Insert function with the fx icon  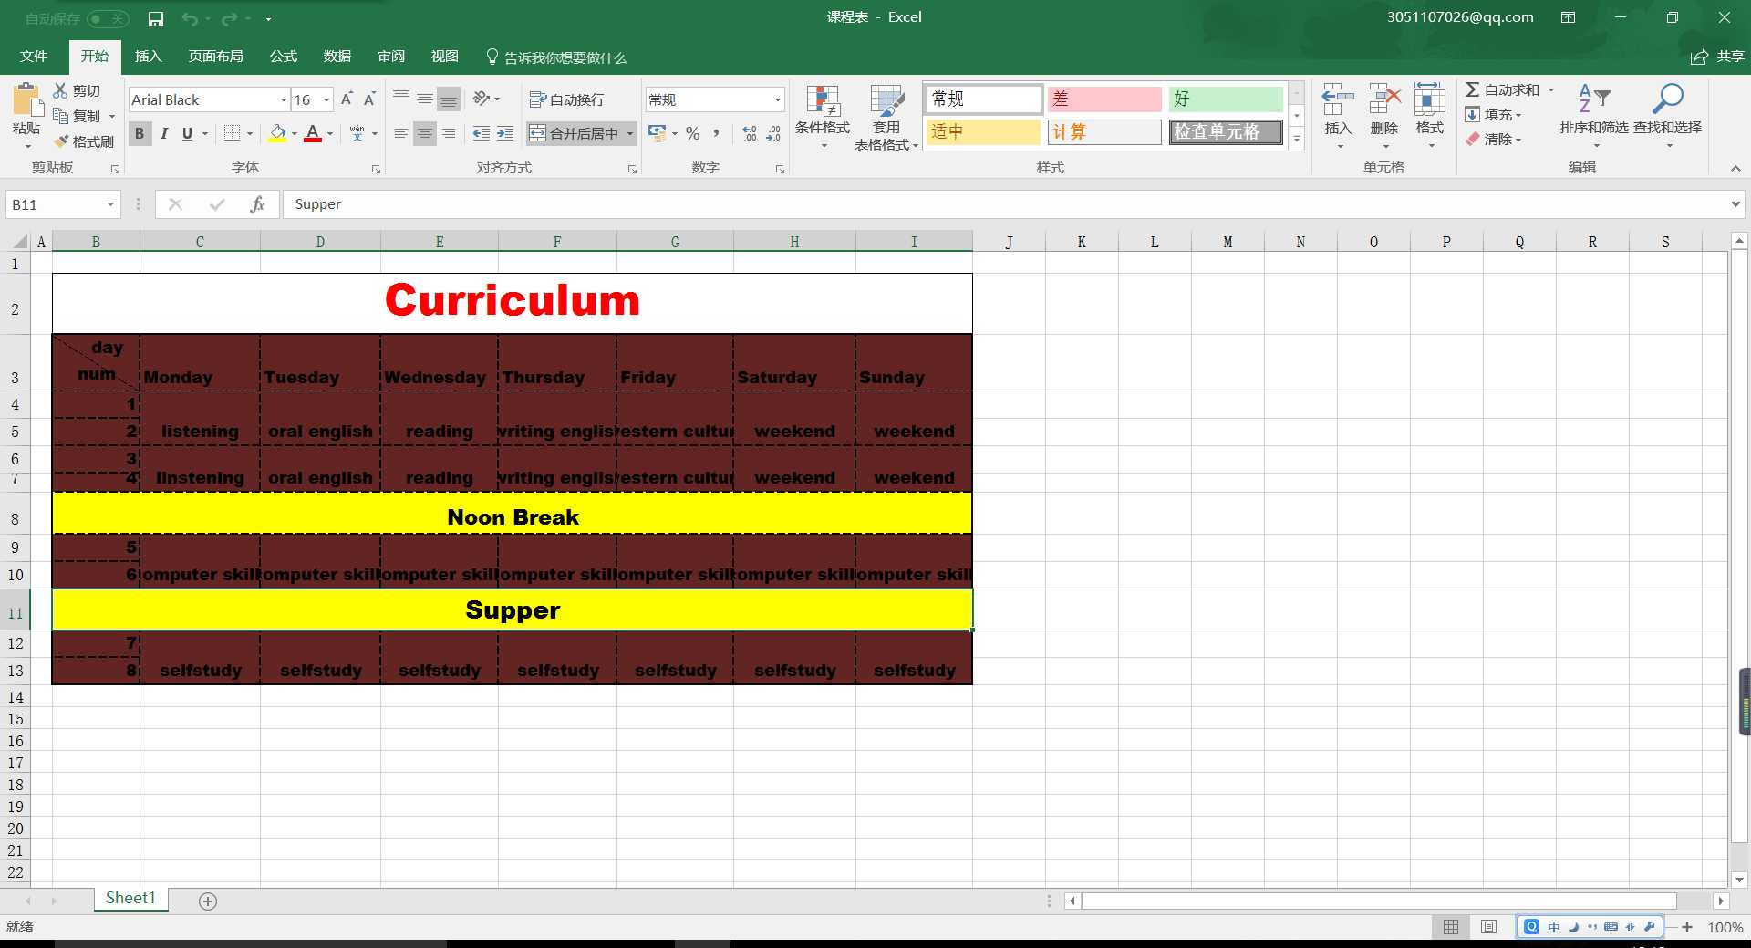[258, 204]
